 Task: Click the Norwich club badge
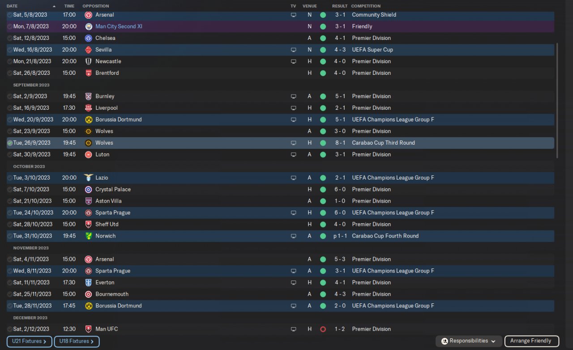88,236
